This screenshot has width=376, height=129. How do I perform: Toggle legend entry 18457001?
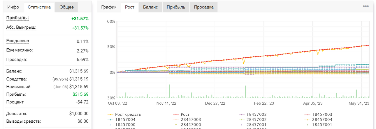[x=318, y=124]
